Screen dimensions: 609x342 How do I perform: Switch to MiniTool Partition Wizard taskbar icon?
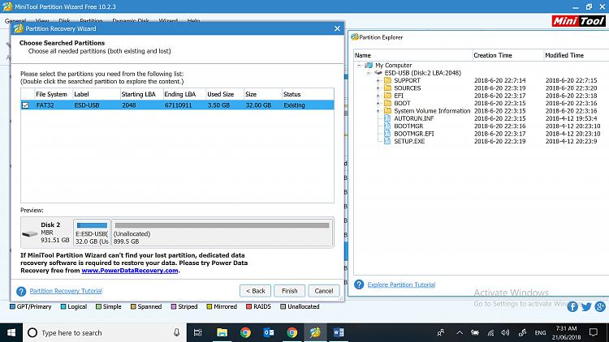pos(315,333)
